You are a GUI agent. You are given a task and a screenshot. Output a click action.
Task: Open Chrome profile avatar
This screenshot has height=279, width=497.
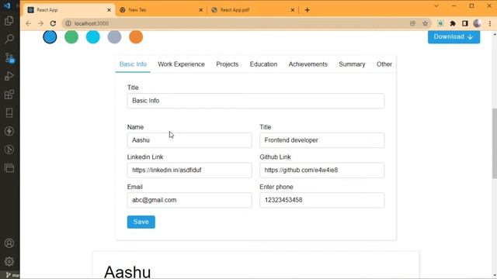[x=477, y=23]
